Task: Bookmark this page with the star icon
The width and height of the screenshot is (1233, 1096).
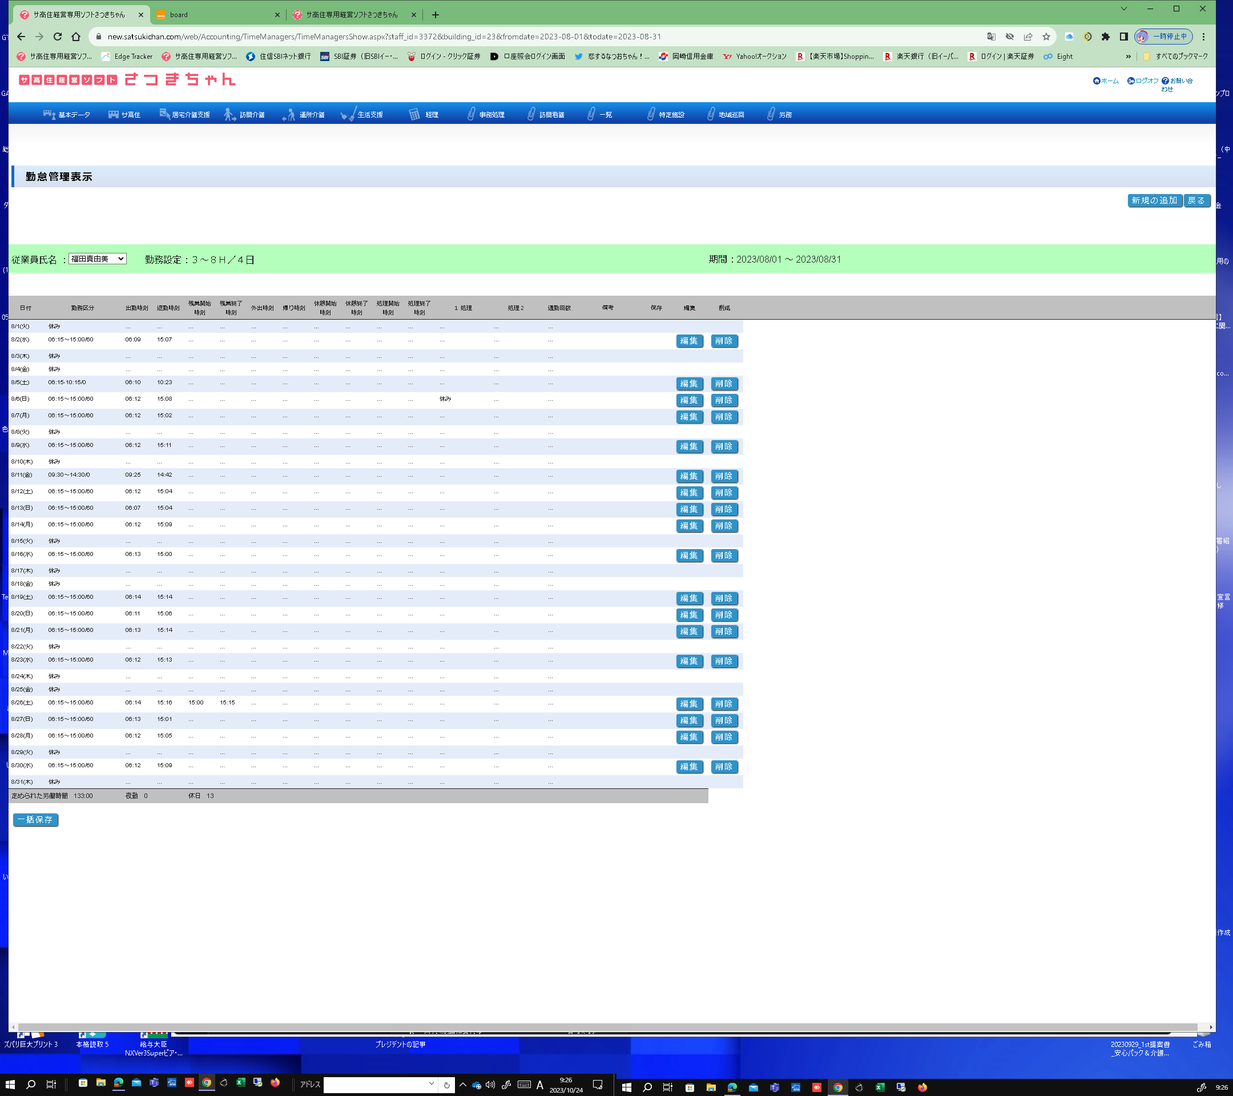Action: (x=1046, y=37)
